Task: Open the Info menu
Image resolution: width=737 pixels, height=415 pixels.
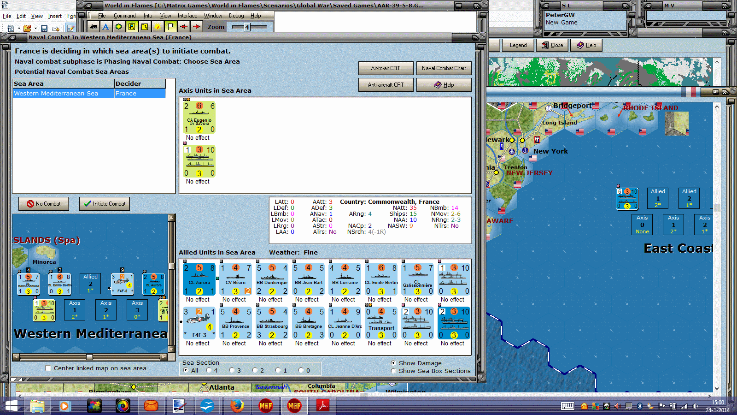Action: point(148,16)
